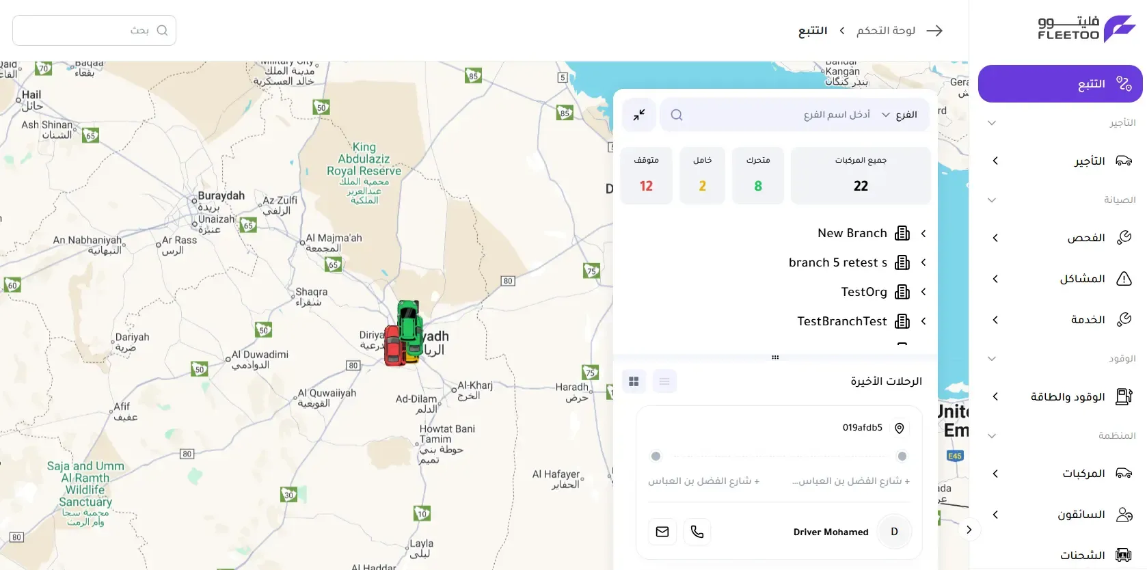
Task: Filter by all vehicles card (22)
Action: [861, 176]
